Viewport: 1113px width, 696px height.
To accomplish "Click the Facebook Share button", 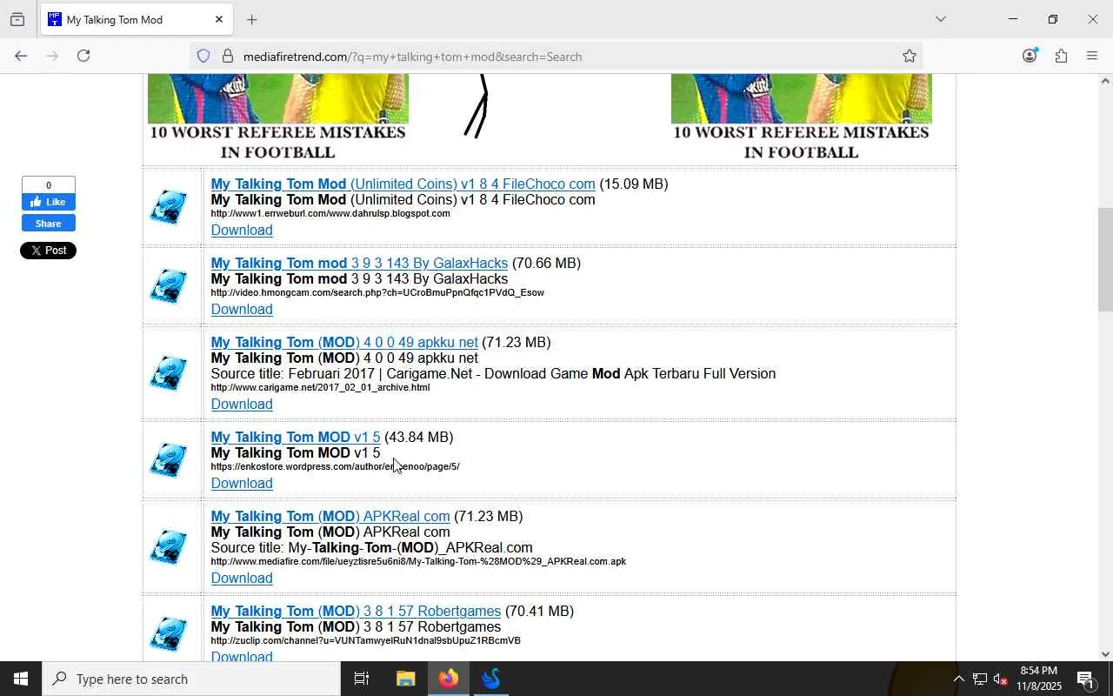I will coord(49,224).
